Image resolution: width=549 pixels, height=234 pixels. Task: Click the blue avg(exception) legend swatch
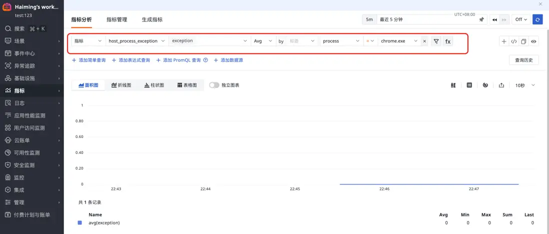pyautogui.click(x=79, y=222)
